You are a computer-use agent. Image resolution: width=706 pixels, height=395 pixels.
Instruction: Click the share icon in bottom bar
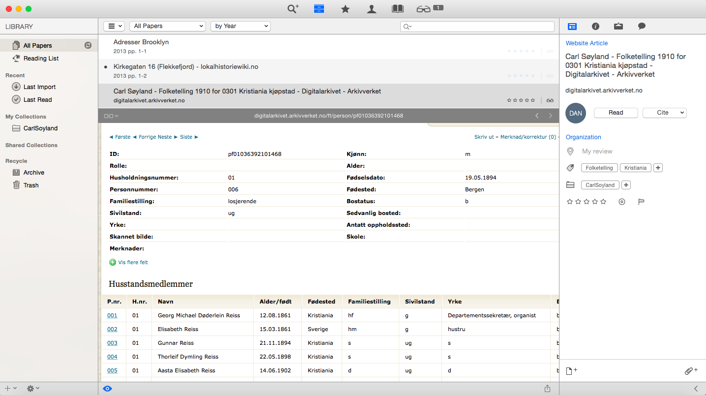point(547,389)
